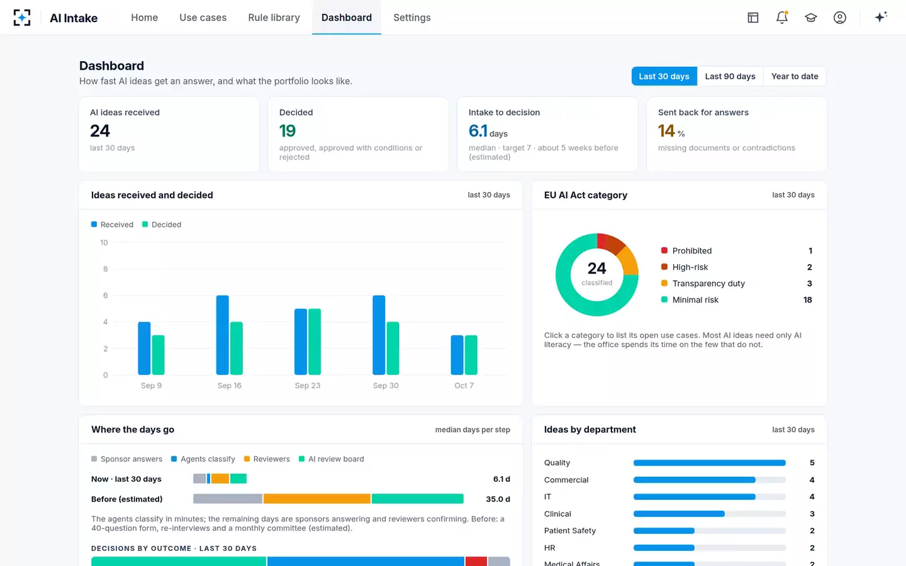Screen dimensions: 906x566
Task: Click the Sep 16 Received blue bar
Action: click(223, 335)
